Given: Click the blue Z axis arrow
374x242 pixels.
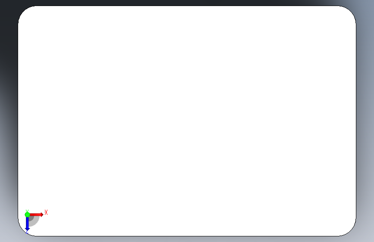Looking at the screenshot, I should click(x=27, y=224).
